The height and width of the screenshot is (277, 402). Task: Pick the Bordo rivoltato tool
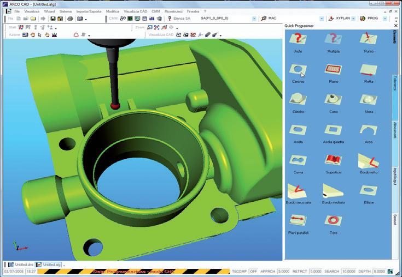point(333,194)
